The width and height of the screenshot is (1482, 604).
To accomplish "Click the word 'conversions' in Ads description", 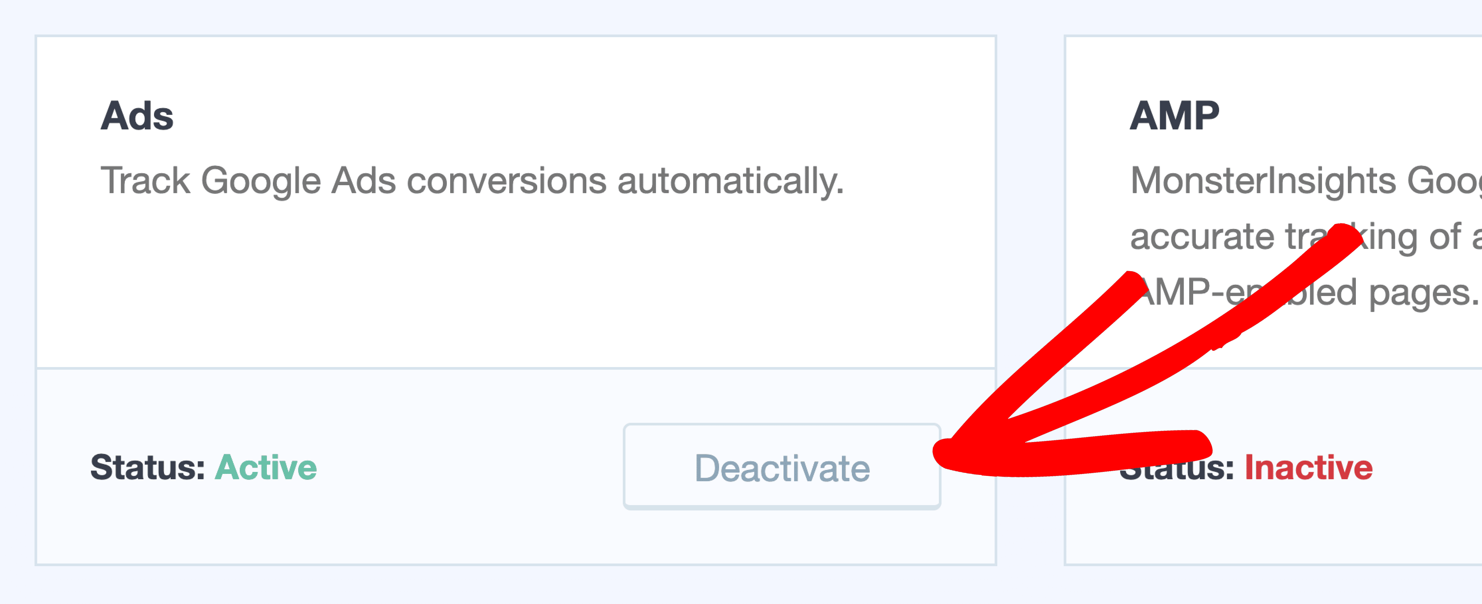I will click(x=506, y=181).
